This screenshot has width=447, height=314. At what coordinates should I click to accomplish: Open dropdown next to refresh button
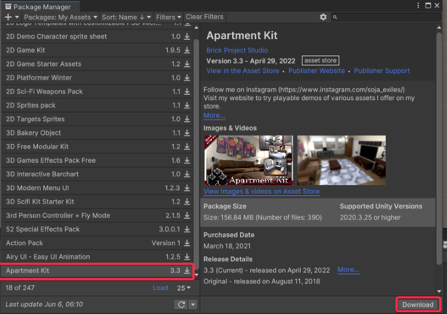tap(193, 305)
